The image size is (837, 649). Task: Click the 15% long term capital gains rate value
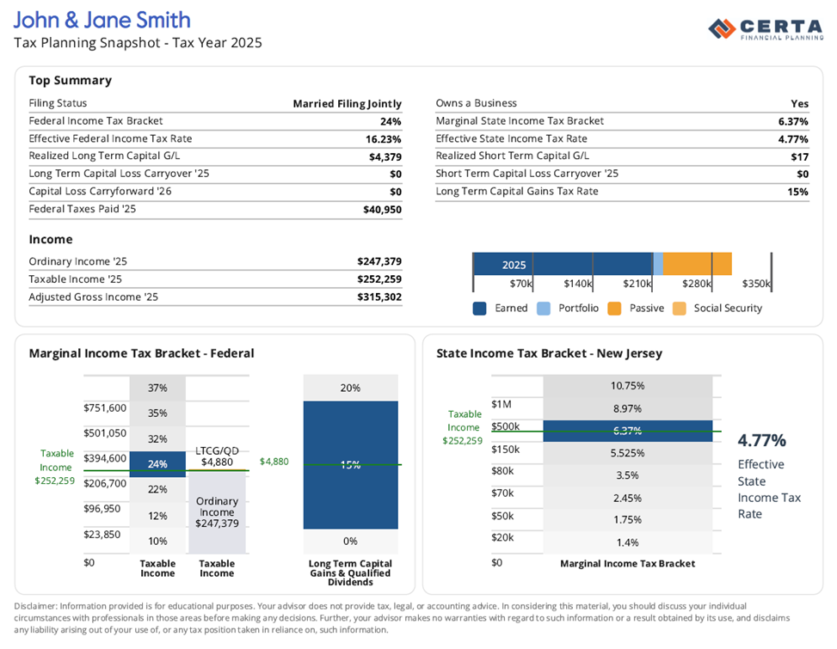pyautogui.click(x=798, y=192)
